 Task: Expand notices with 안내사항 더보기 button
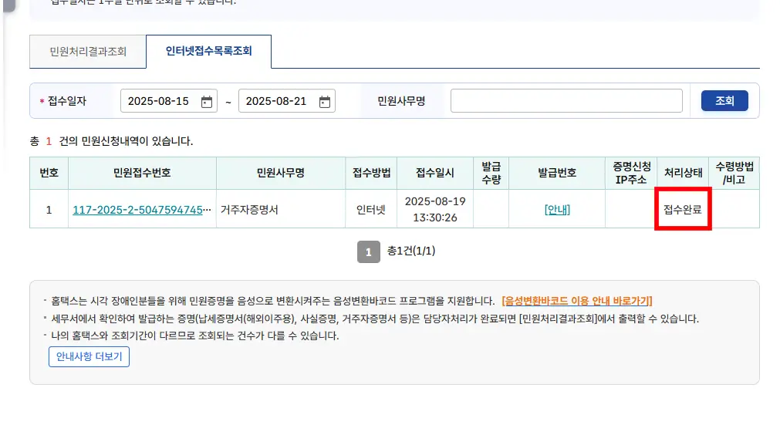89,357
